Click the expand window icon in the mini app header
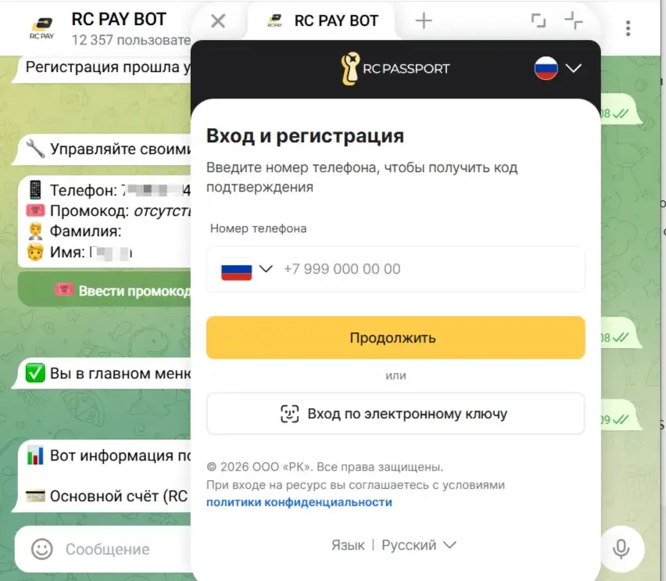Screen dimensions: 666x581 pos(538,20)
